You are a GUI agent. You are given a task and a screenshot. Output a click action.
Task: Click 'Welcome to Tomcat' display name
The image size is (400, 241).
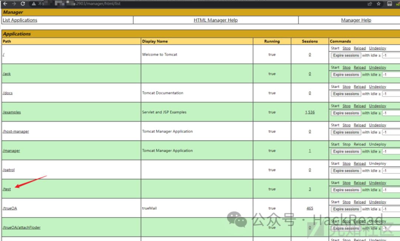(159, 55)
